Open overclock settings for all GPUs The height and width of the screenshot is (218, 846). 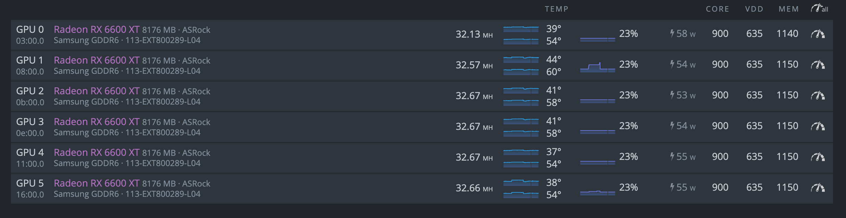tap(819, 9)
